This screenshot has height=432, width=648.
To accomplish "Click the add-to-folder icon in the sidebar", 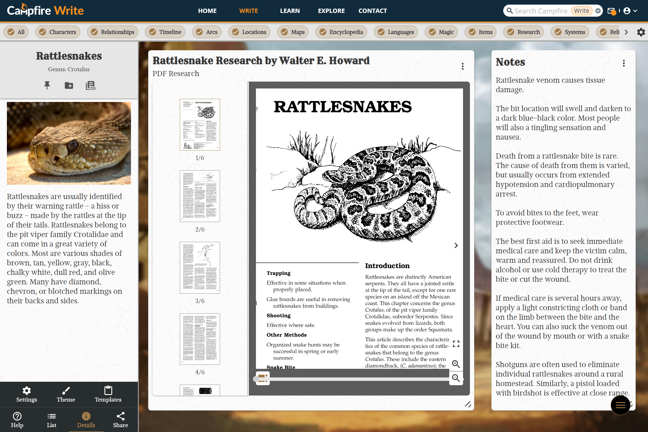I will click(69, 85).
